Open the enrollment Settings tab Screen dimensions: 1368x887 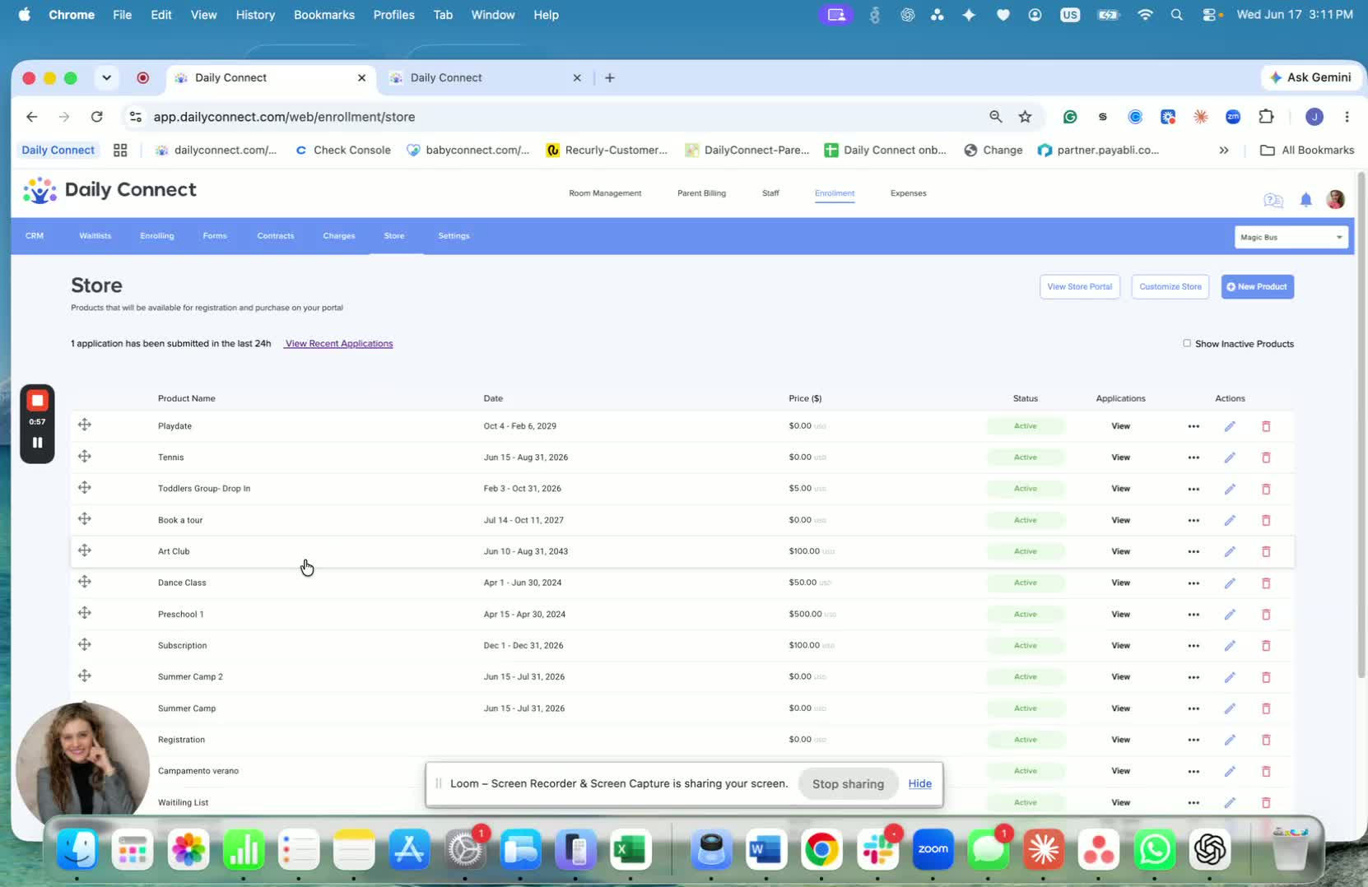pos(454,236)
